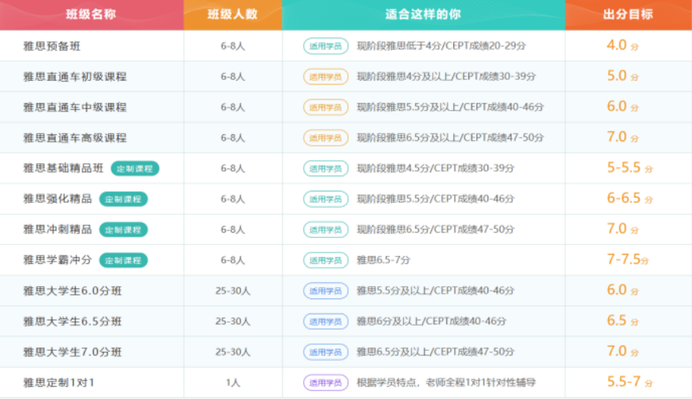Click 现阶段雅思4分及以上/CEPT成绩30-39分 description

446,76
